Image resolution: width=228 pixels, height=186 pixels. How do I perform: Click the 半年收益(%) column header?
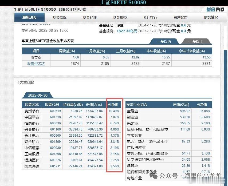pos(156,51)
